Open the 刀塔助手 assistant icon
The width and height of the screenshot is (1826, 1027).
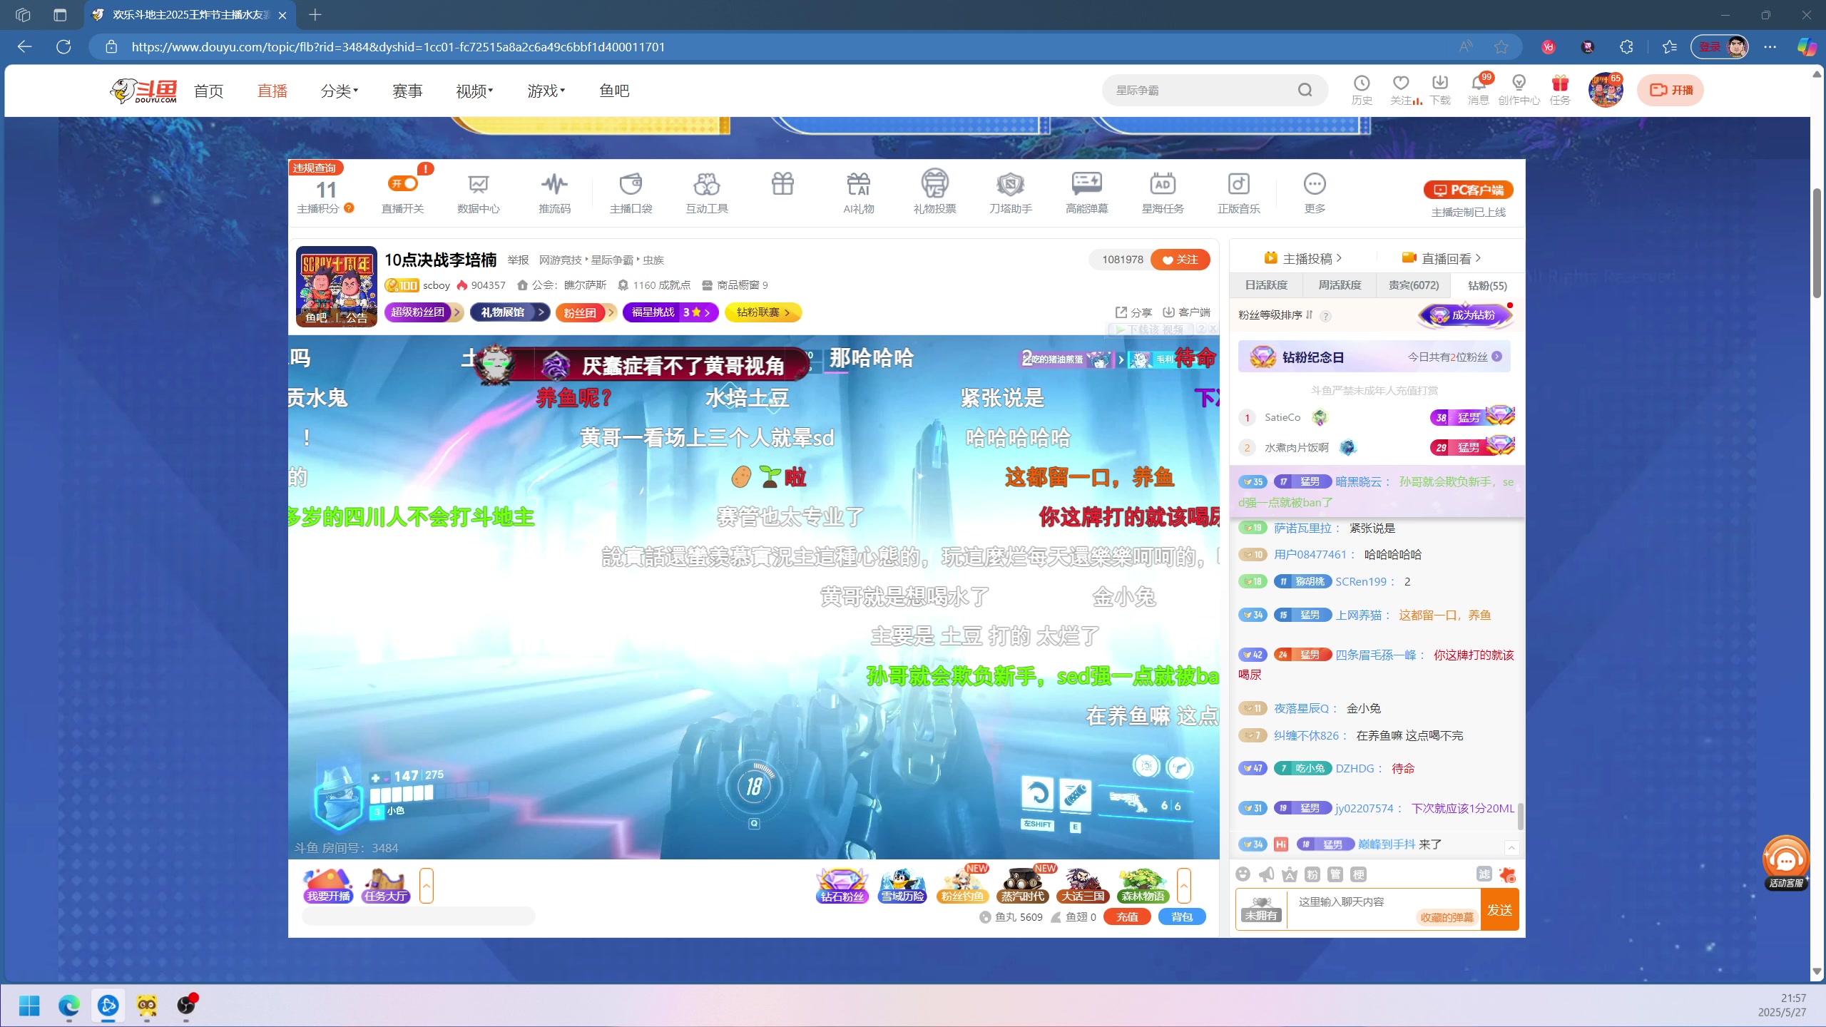[x=1011, y=193]
